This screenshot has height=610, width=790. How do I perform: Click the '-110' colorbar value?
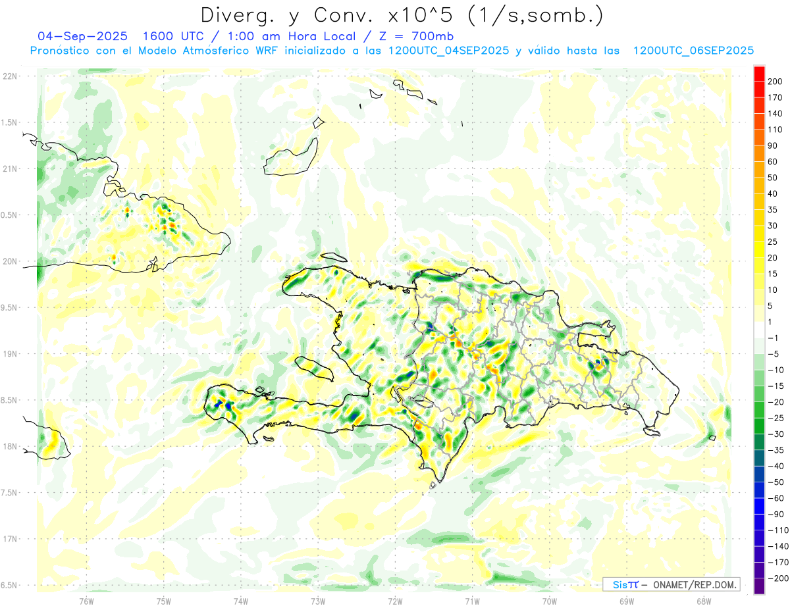(x=779, y=530)
